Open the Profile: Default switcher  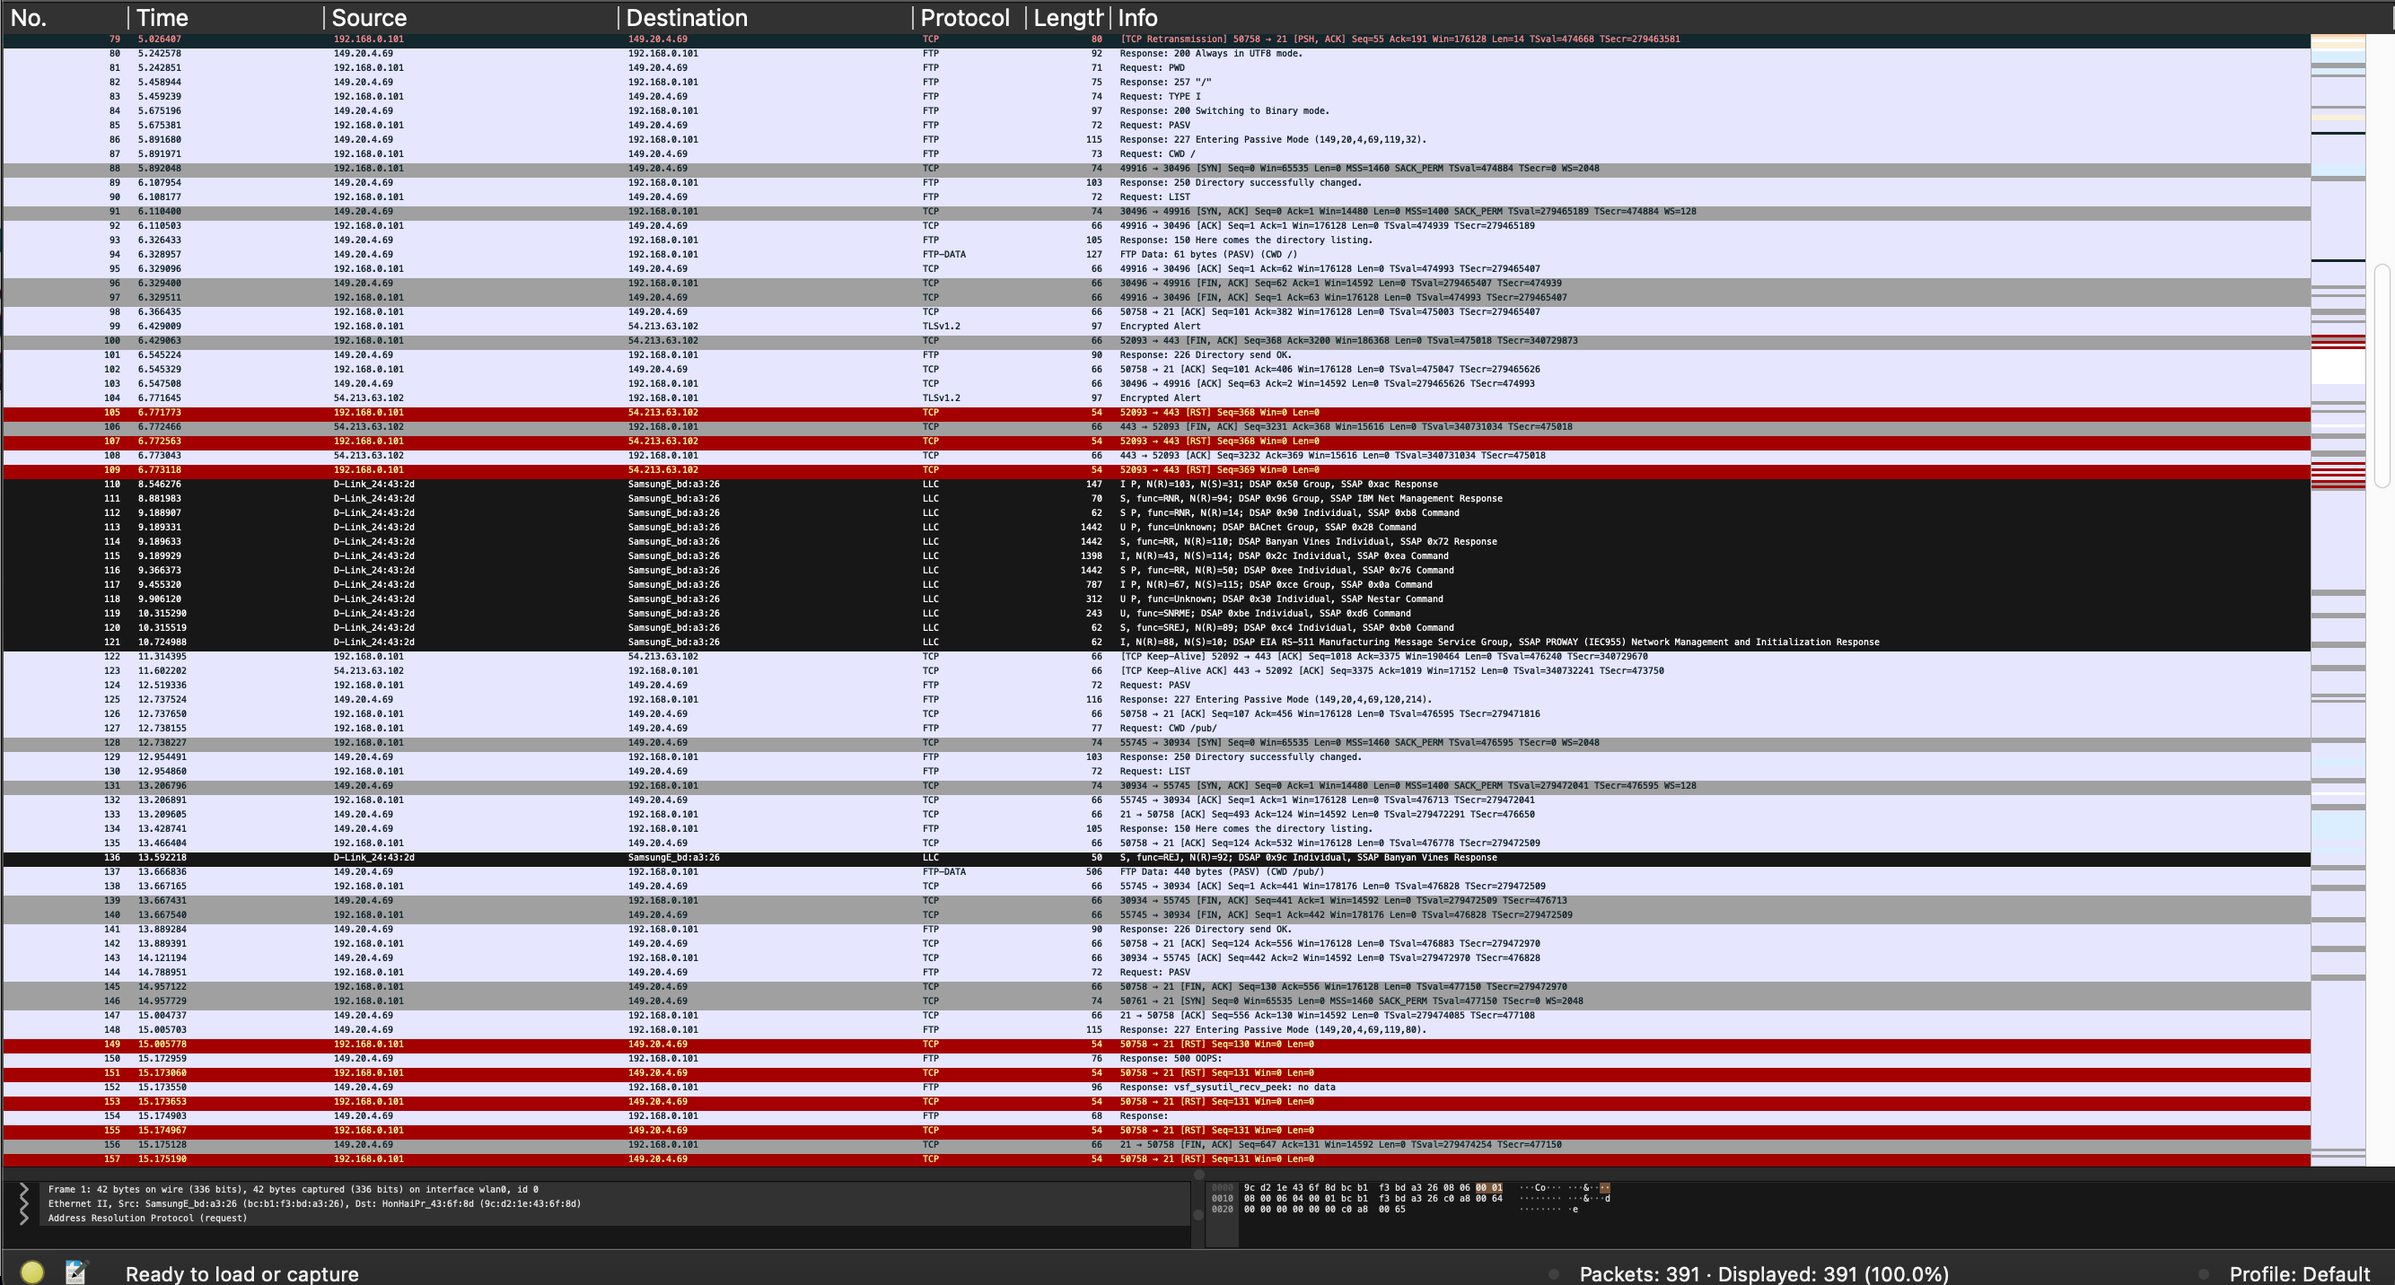[x=2303, y=1273]
